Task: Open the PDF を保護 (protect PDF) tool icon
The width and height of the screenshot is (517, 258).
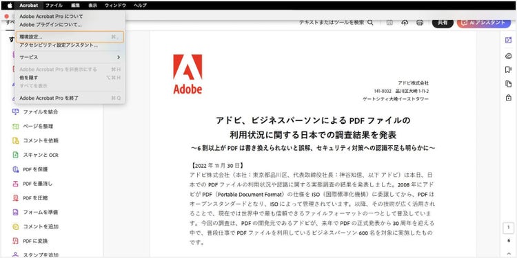Action: pyautogui.click(x=15, y=169)
